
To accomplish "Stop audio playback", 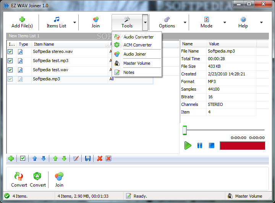I will pyautogui.click(x=212, y=145).
